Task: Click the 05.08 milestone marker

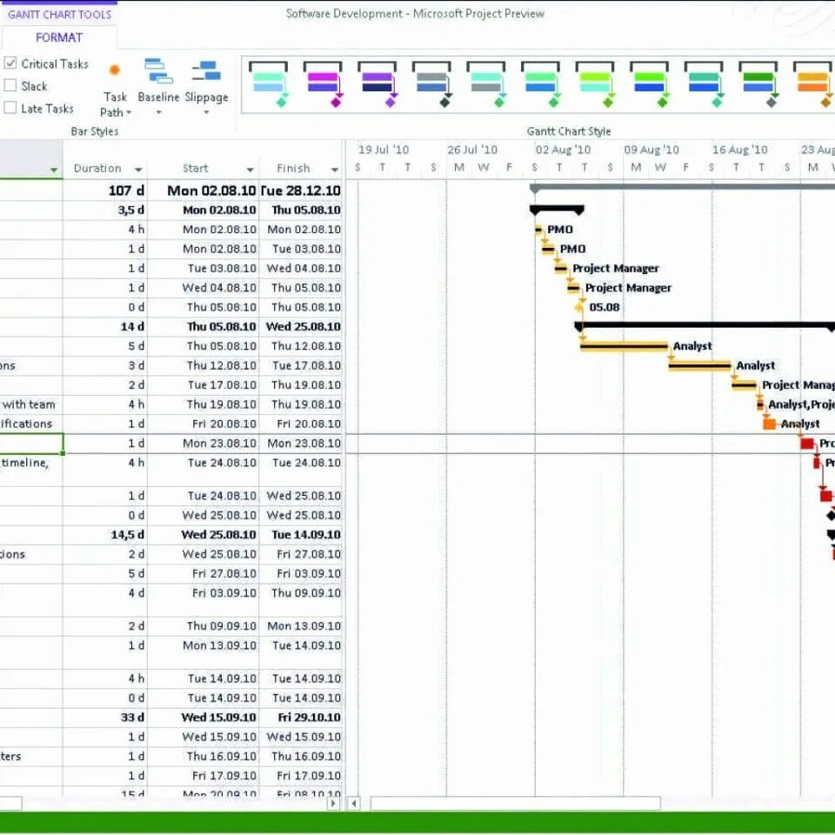Action: 579,307
